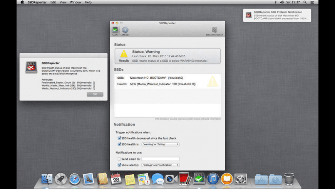This screenshot has height=189, width=335.
Task: Open FaceTime camera icon in Dock
Action: click(171, 179)
